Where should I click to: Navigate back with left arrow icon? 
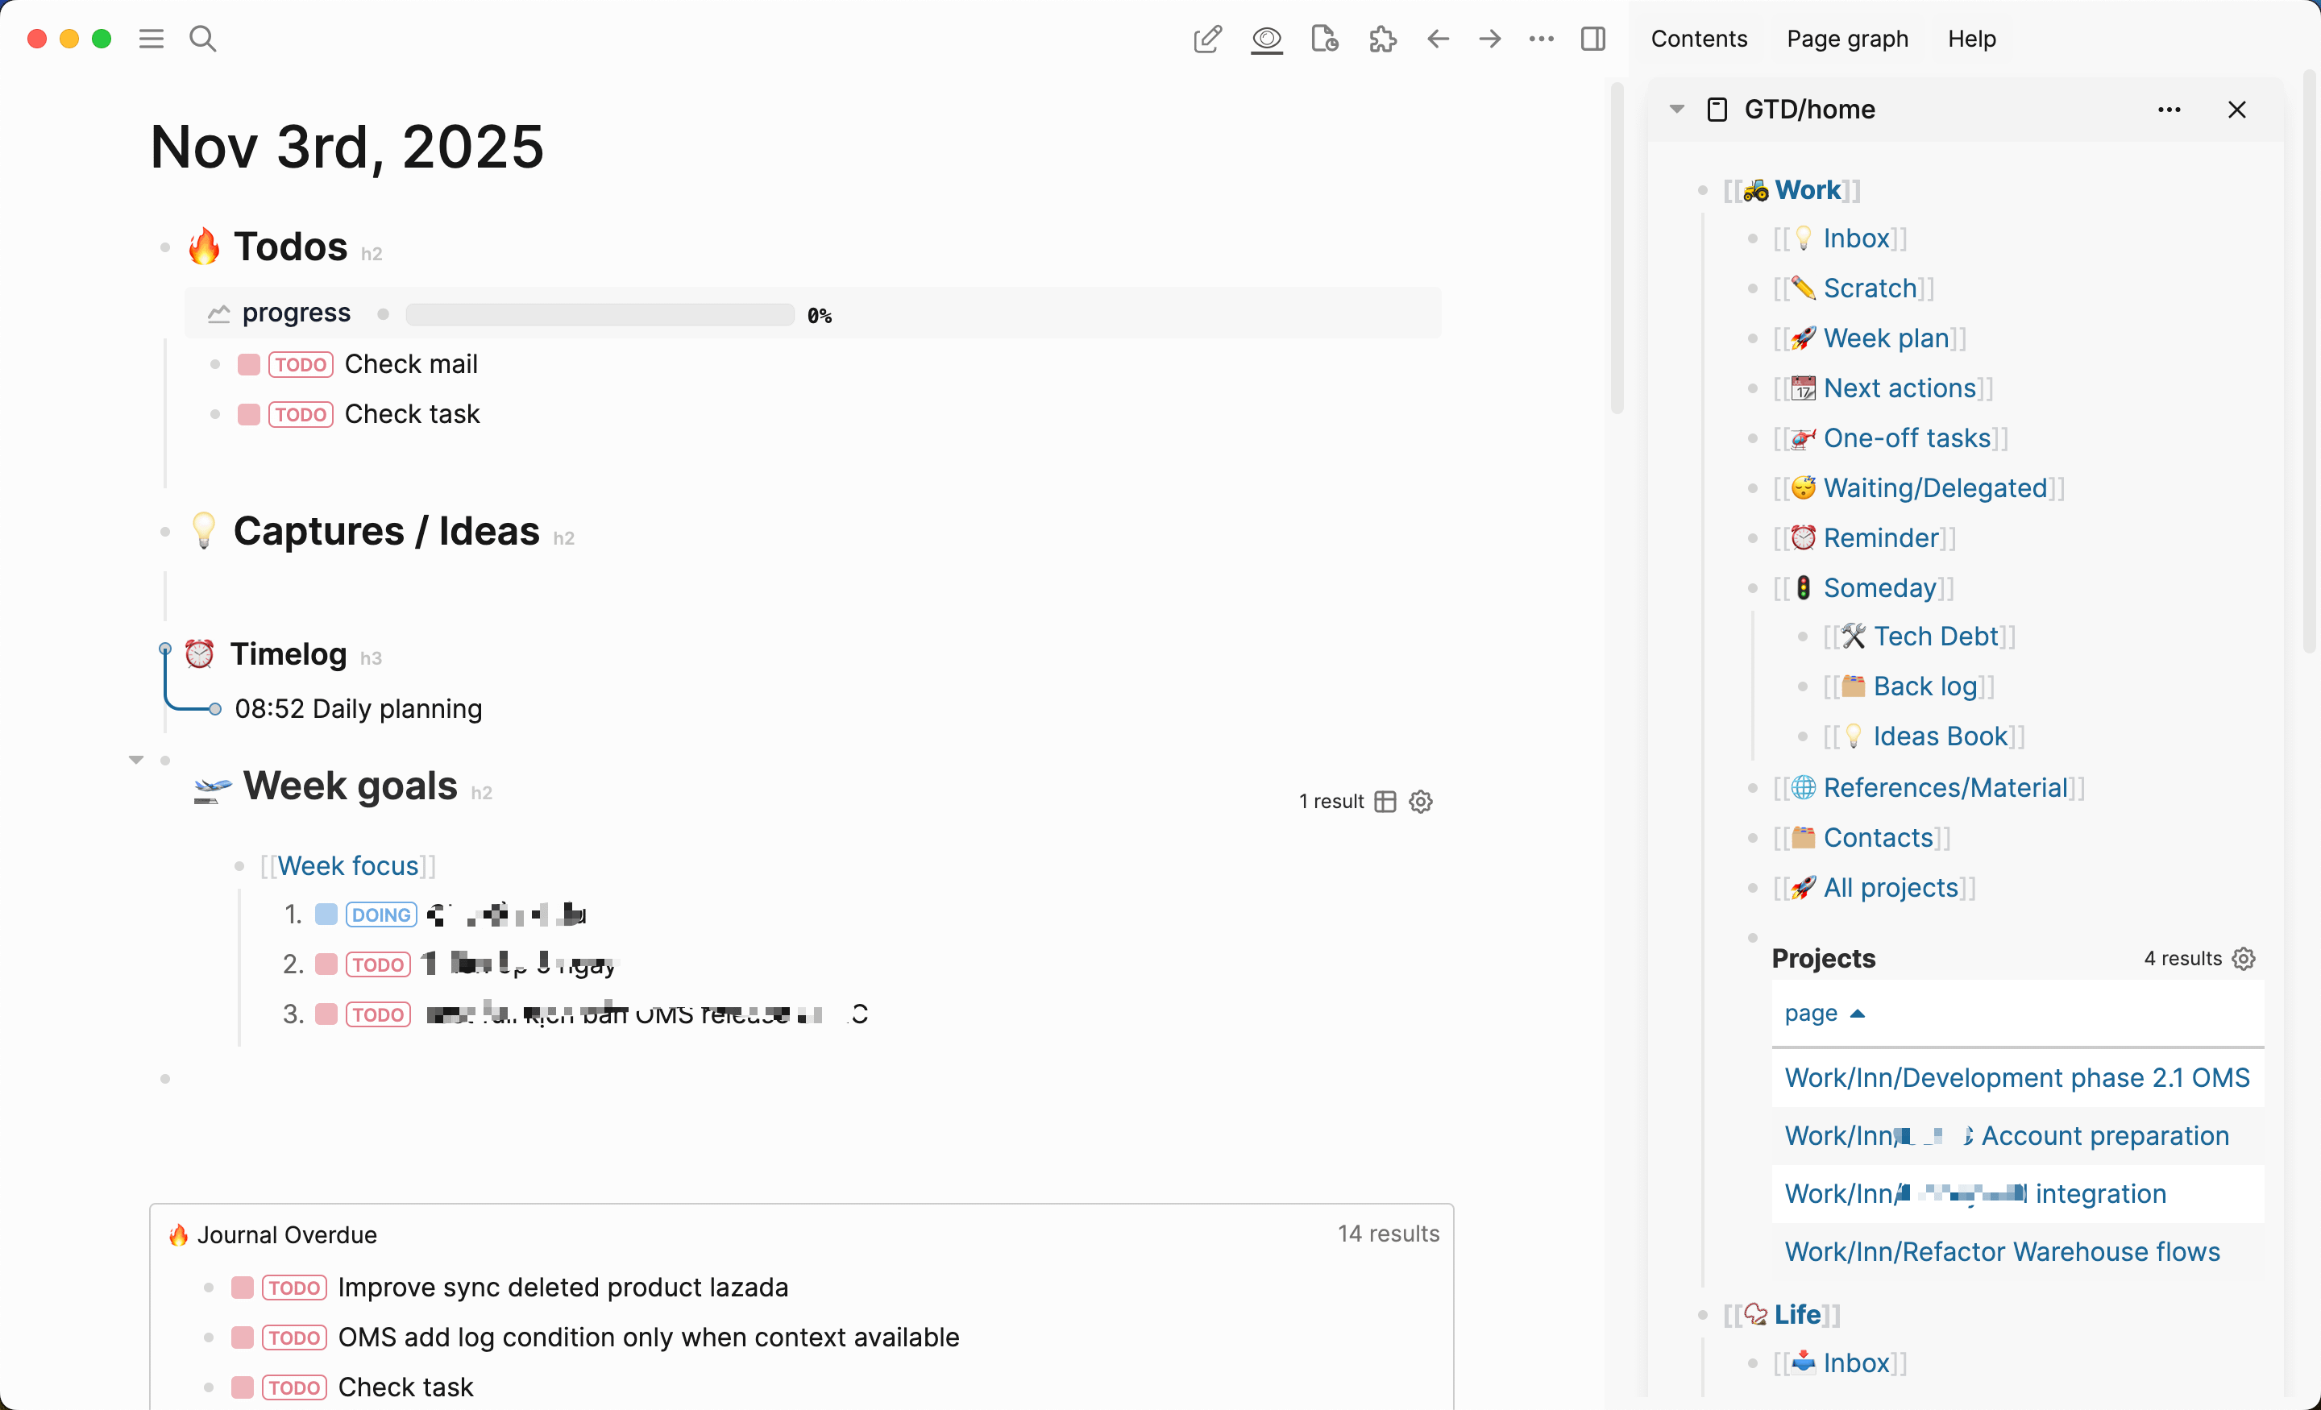click(1438, 39)
